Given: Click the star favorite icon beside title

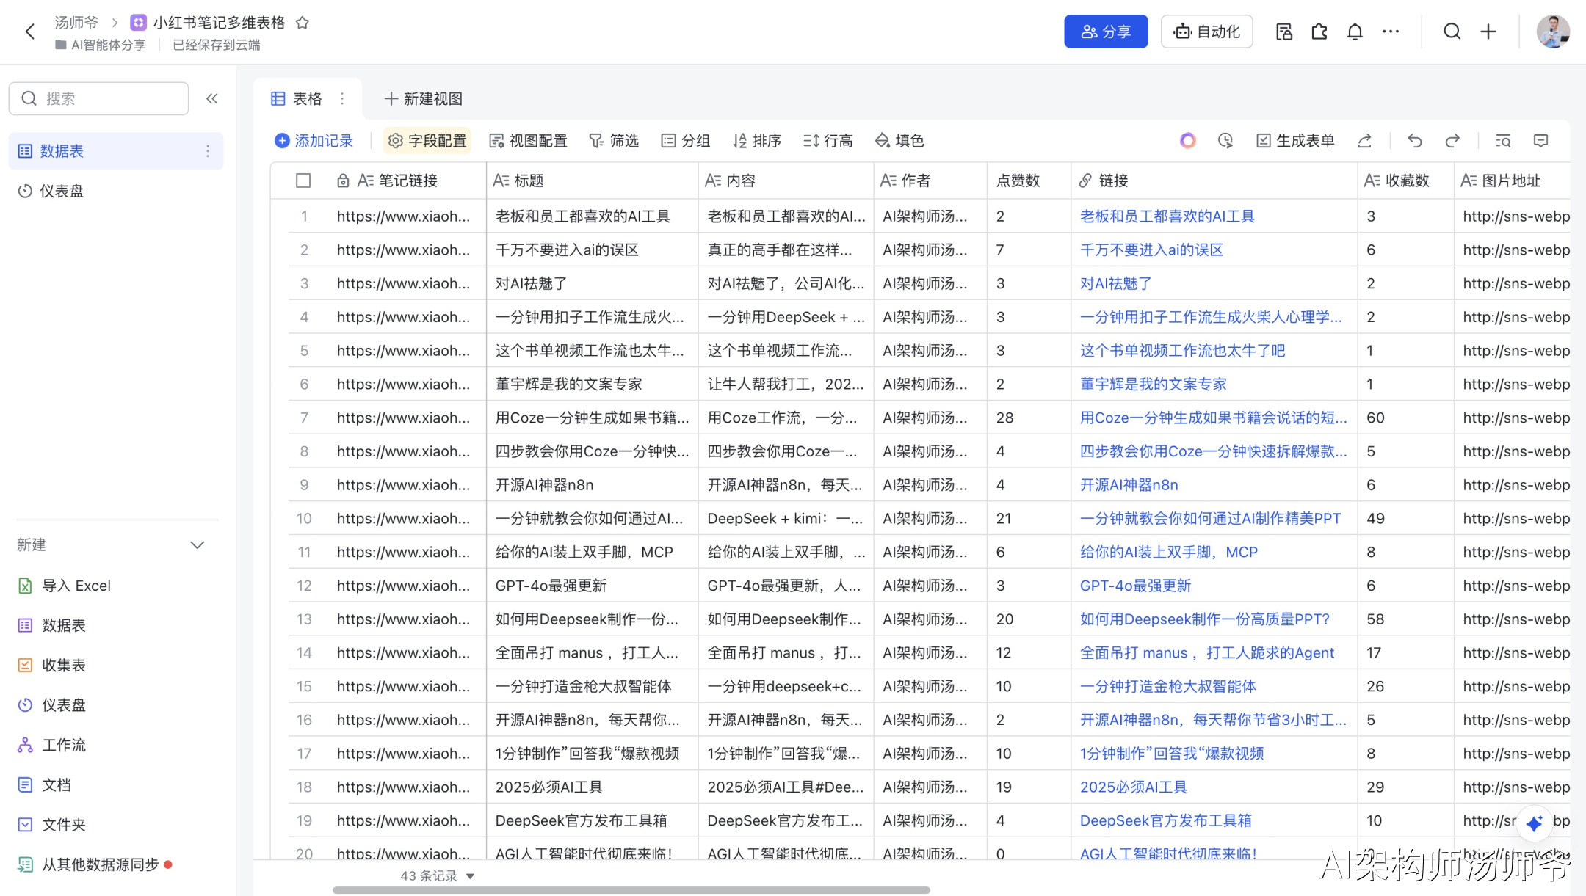Looking at the screenshot, I should click(x=302, y=23).
